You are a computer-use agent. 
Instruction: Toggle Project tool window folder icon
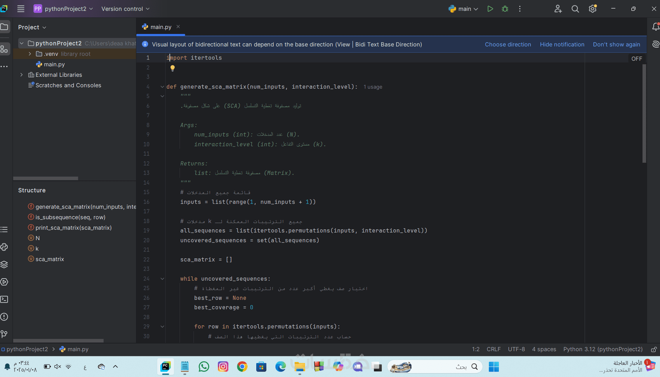[x=4, y=27]
